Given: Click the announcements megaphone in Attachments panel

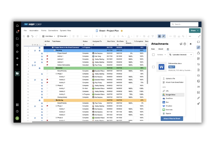Looking at the screenshot, I should pyautogui.click(x=181, y=44).
